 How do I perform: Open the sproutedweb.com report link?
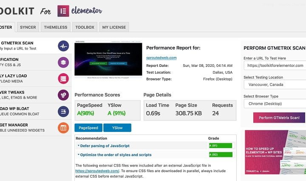pyautogui.click(x=161, y=58)
